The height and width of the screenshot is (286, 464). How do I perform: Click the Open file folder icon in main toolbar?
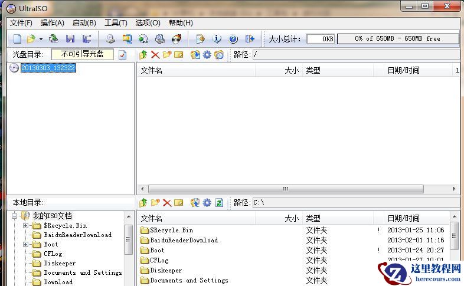(31, 39)
